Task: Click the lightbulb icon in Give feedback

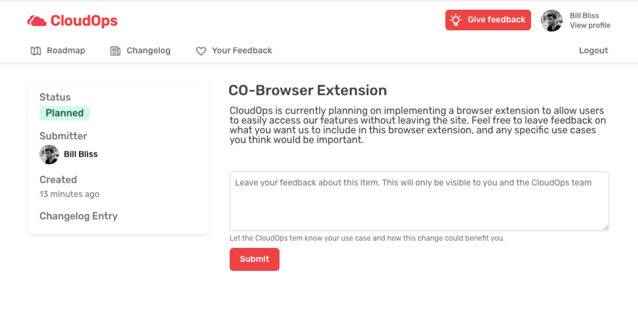Action: click(456, 20)
